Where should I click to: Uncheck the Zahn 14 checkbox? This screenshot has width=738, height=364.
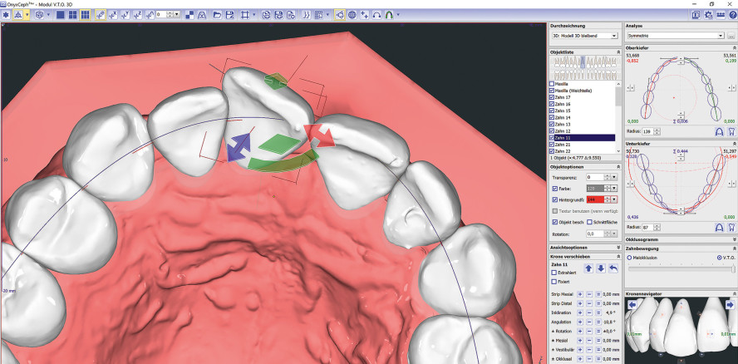coord(552,117)
